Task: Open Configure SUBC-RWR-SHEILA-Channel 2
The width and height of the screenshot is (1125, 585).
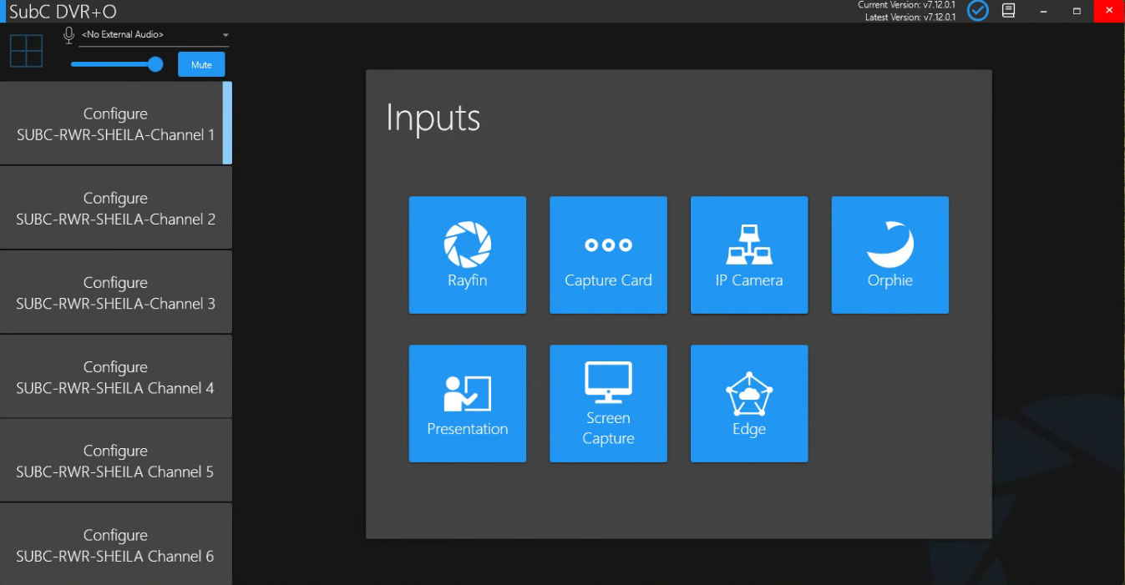Action: point(115,208)
